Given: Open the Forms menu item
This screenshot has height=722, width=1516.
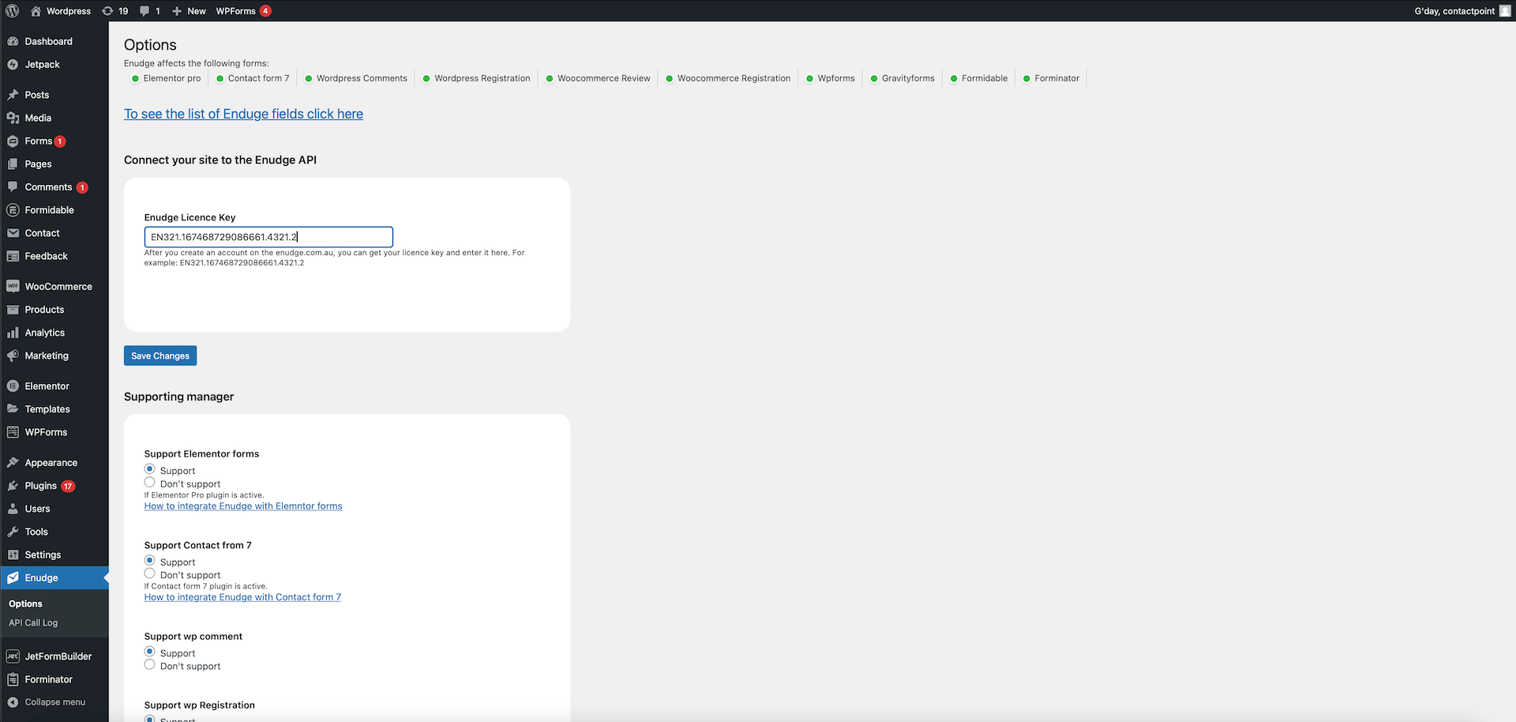Looking at the screenshot, I should pyautogui.click(x=54, y=141).
